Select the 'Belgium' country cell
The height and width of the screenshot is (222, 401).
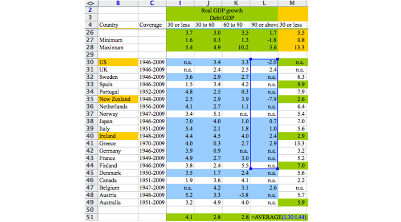tap(118, 188)
